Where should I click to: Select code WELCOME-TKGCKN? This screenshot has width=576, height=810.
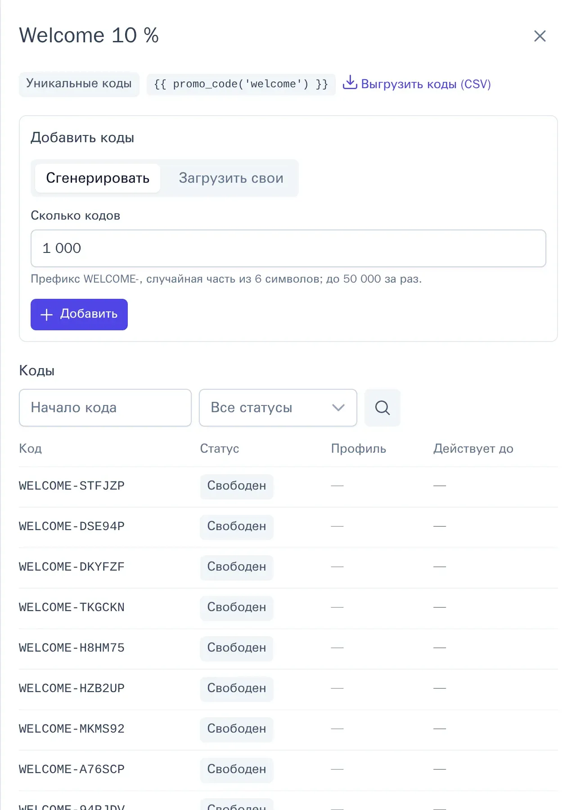[72, 607]
